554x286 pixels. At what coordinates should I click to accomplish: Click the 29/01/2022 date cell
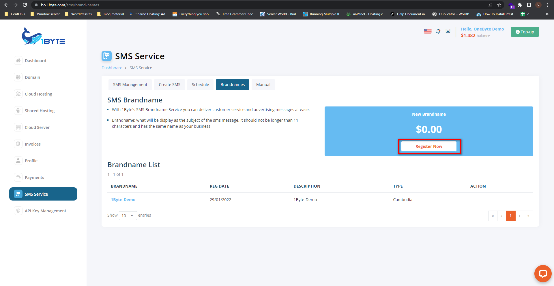tap(220, 200)
